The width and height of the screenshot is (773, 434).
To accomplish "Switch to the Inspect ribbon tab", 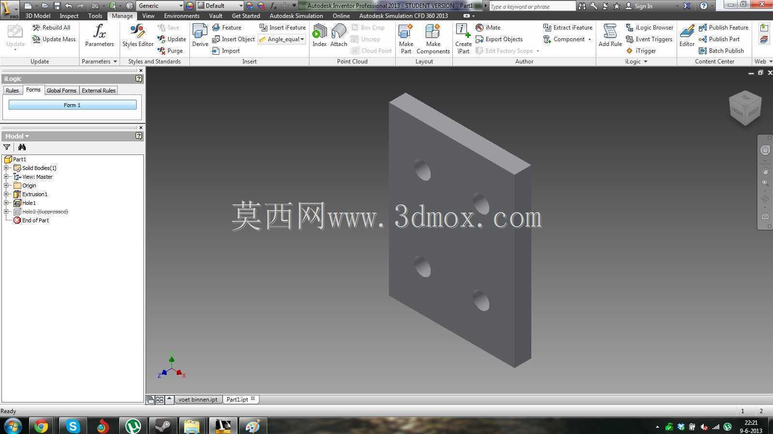I will [x=69, y=16].
